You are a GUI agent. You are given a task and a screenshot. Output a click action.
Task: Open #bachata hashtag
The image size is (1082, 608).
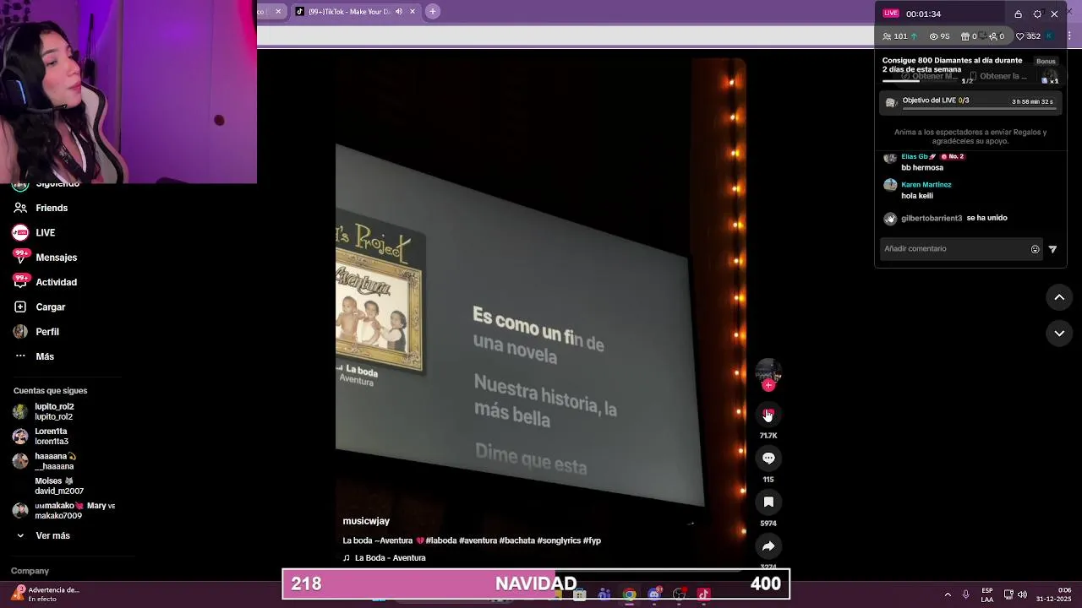coord(516,540)
